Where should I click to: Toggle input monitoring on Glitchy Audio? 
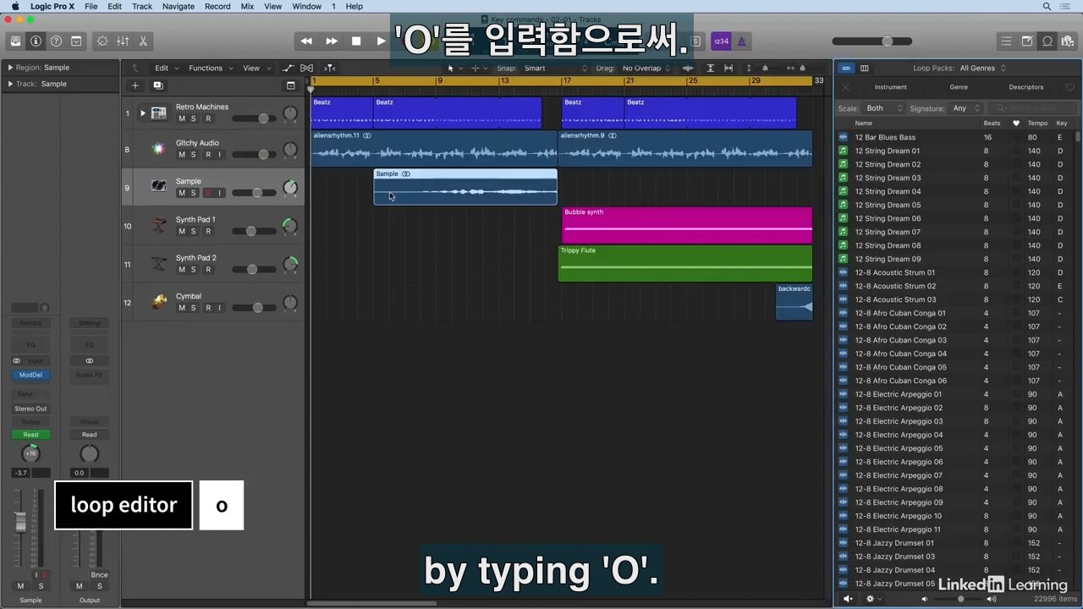[219, 155]
